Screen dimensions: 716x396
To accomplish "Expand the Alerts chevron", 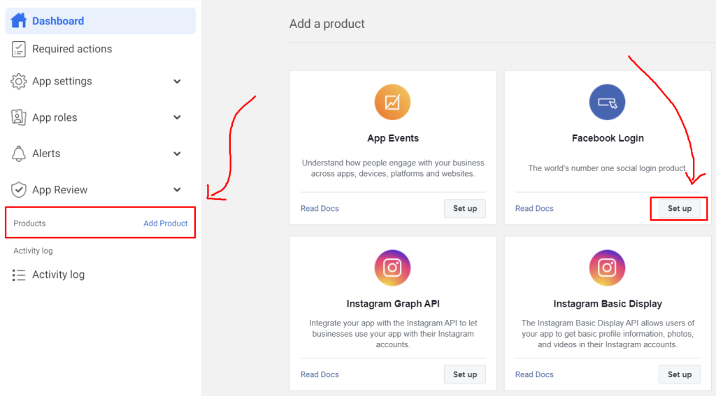I will 177,154.
